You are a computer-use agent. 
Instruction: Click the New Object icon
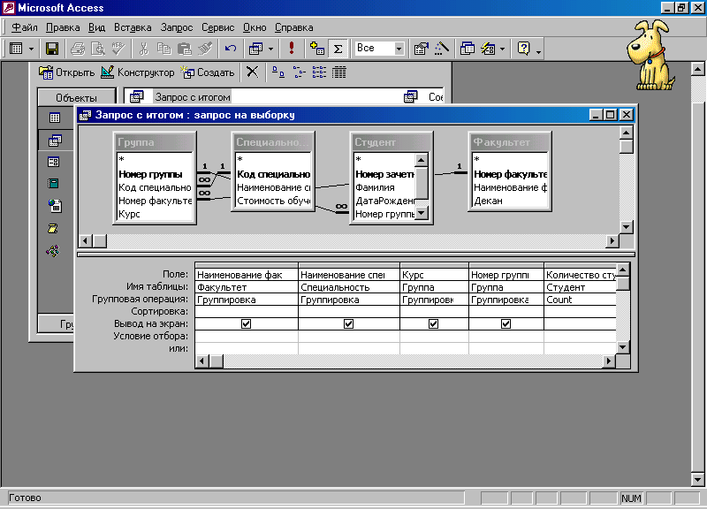[488, 49]
